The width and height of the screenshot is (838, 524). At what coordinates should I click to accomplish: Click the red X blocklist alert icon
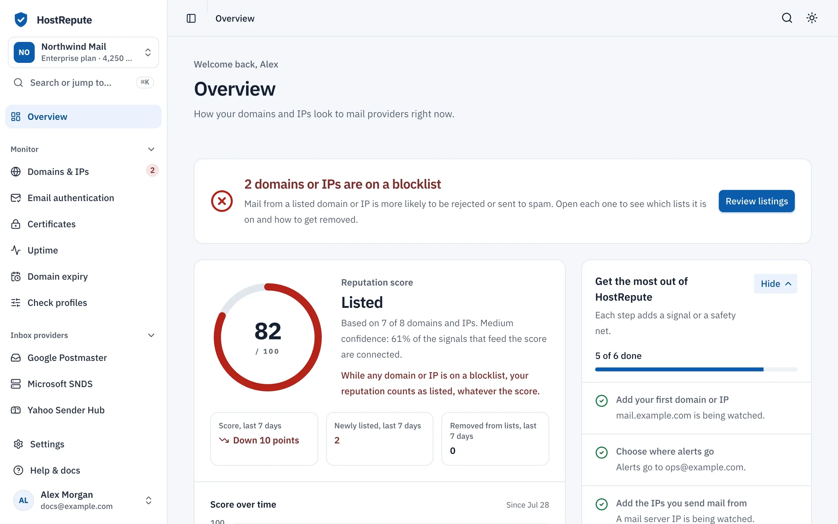pos(222,201)
